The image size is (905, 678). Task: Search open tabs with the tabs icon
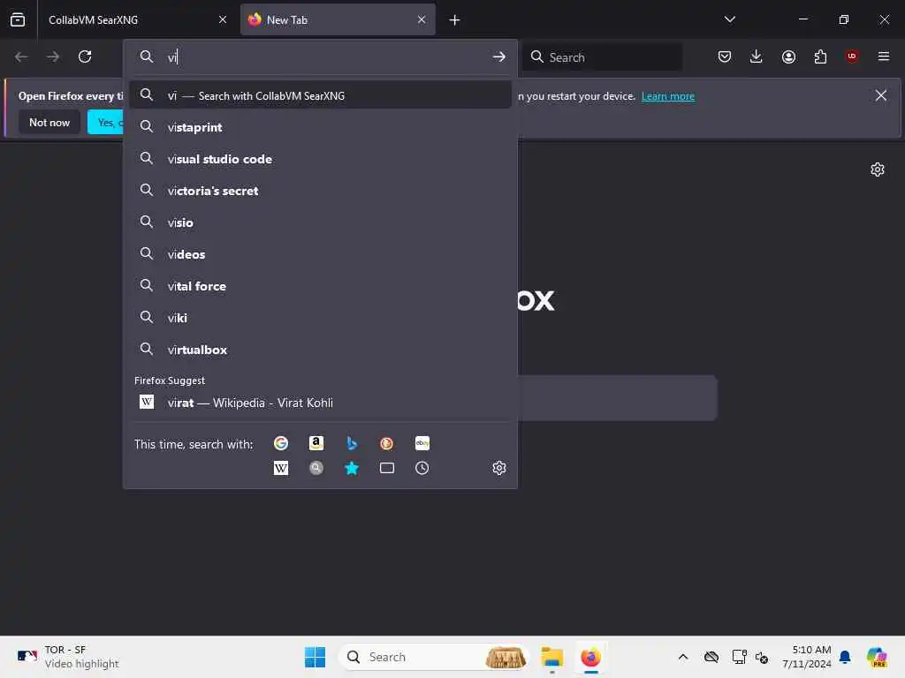click(x=387, y=468)
